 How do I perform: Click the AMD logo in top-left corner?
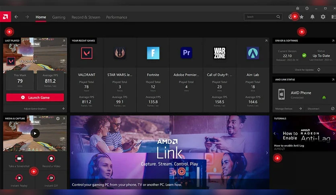[x=5, y=17]
